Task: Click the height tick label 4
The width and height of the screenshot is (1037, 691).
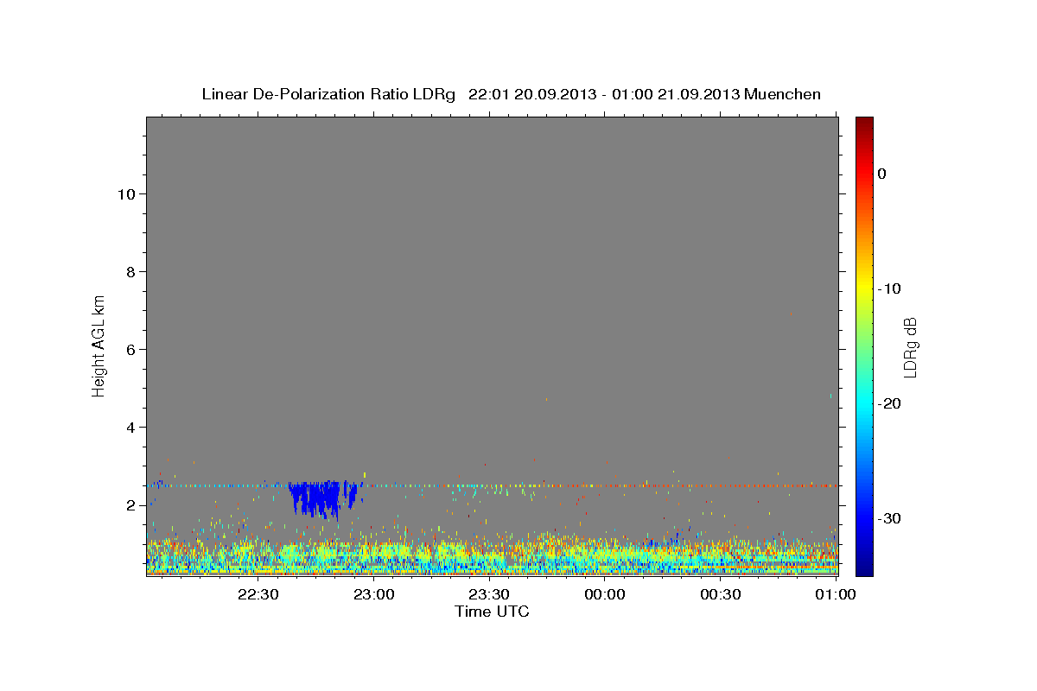Action: [x=129, y=428]
